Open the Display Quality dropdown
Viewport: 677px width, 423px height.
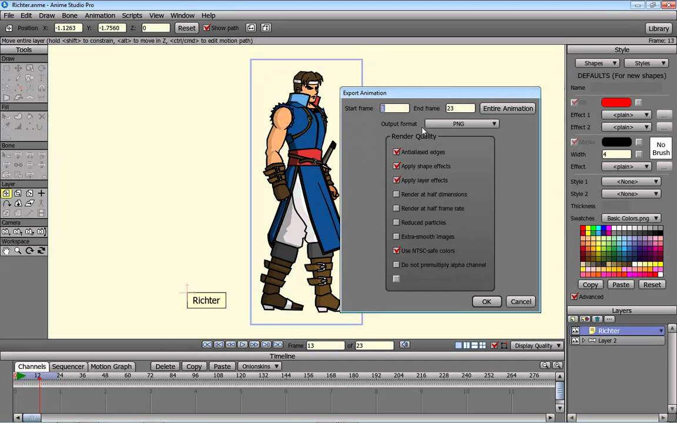point(537,345)
